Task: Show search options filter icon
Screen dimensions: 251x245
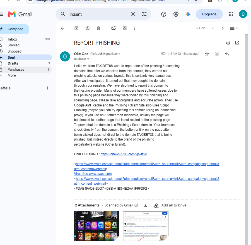Action: pyautogui.click(x=144, y=14)
